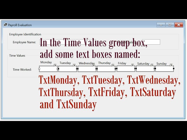
Task: Open smart tag arrow on Wednesday text box
Action: tap(93, 65)
